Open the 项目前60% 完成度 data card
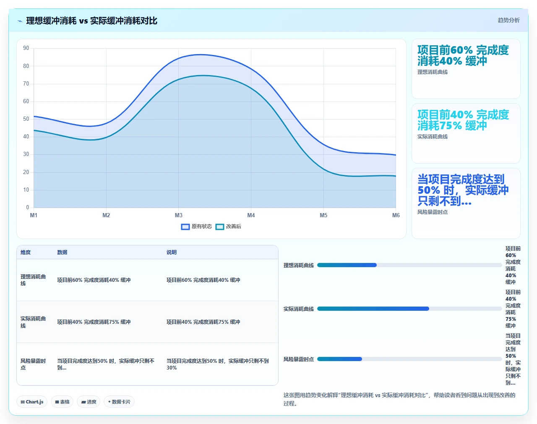The height and width of the screenshot is (424, 537). (x=466, y=69)
